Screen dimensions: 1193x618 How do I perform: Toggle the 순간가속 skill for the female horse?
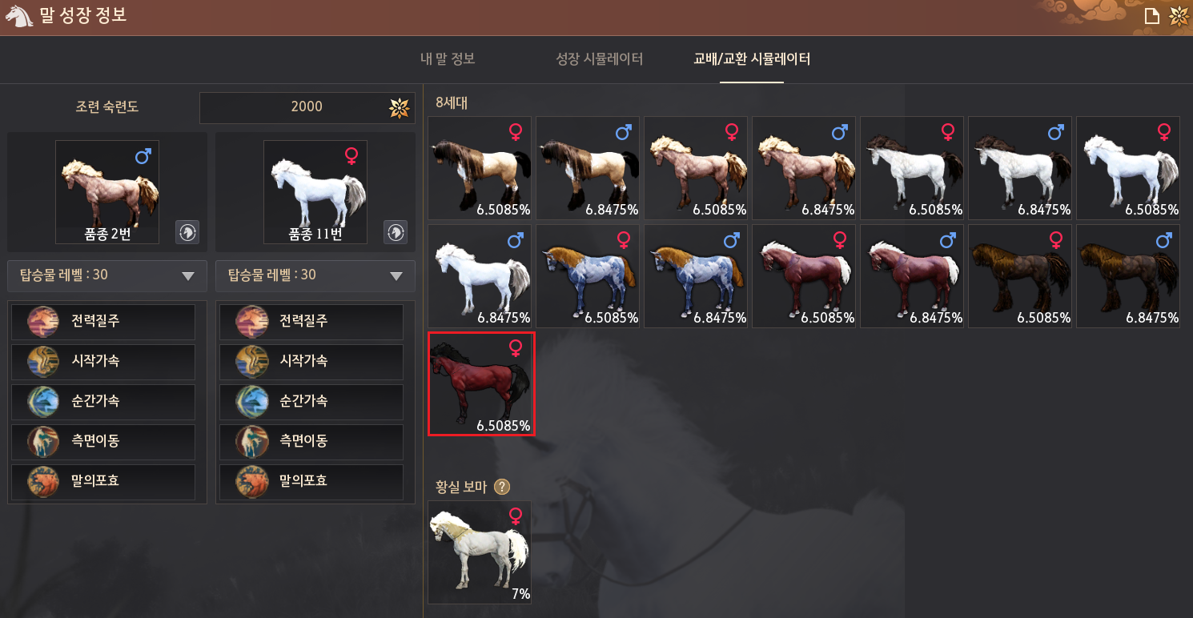[311, 402]
